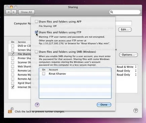This screenshot has height=123, width=146.
Task: Uncheck the File Sharing service checkbox
Action: (13, 54)
